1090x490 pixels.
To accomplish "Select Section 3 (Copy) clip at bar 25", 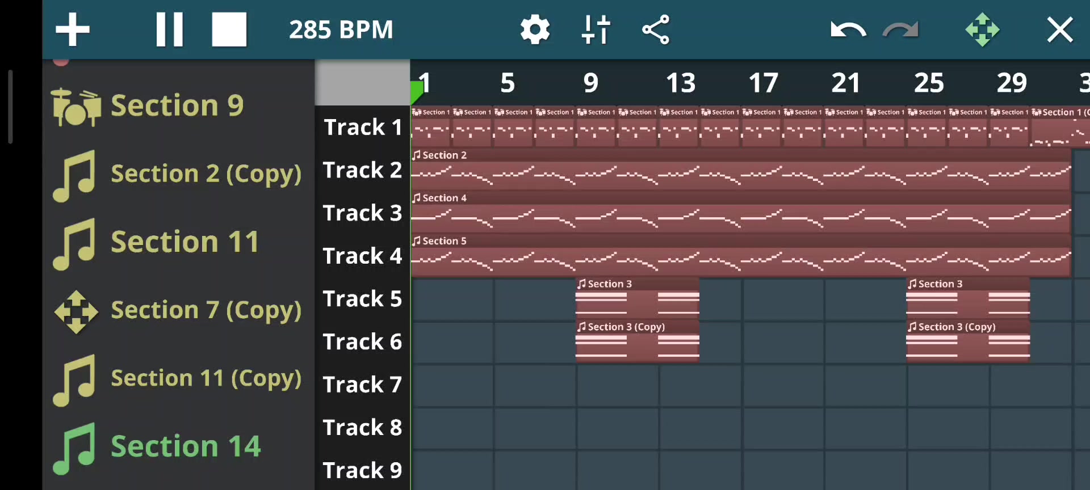I will [x=968, y=341].
